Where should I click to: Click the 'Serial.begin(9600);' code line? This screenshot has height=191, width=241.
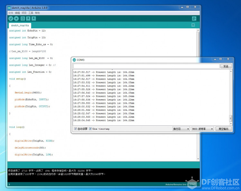coord(28,93)
